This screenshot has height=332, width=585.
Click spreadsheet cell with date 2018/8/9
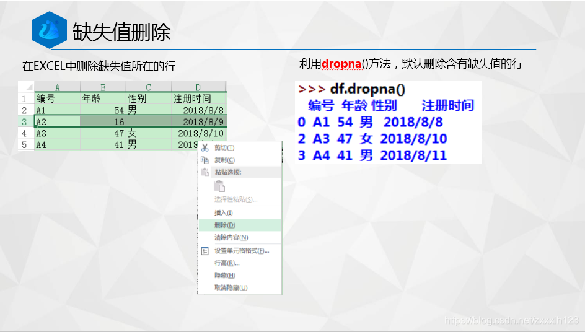coord(198,121)
